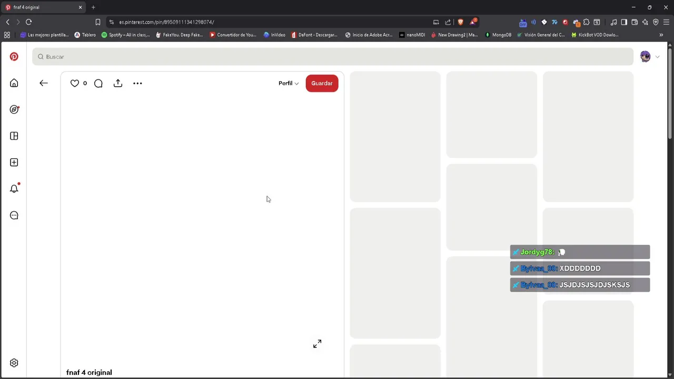Open the DaFont bookmark
This screenshot has width=674, height=379.
pyautogui.click(x=314, y=35)
